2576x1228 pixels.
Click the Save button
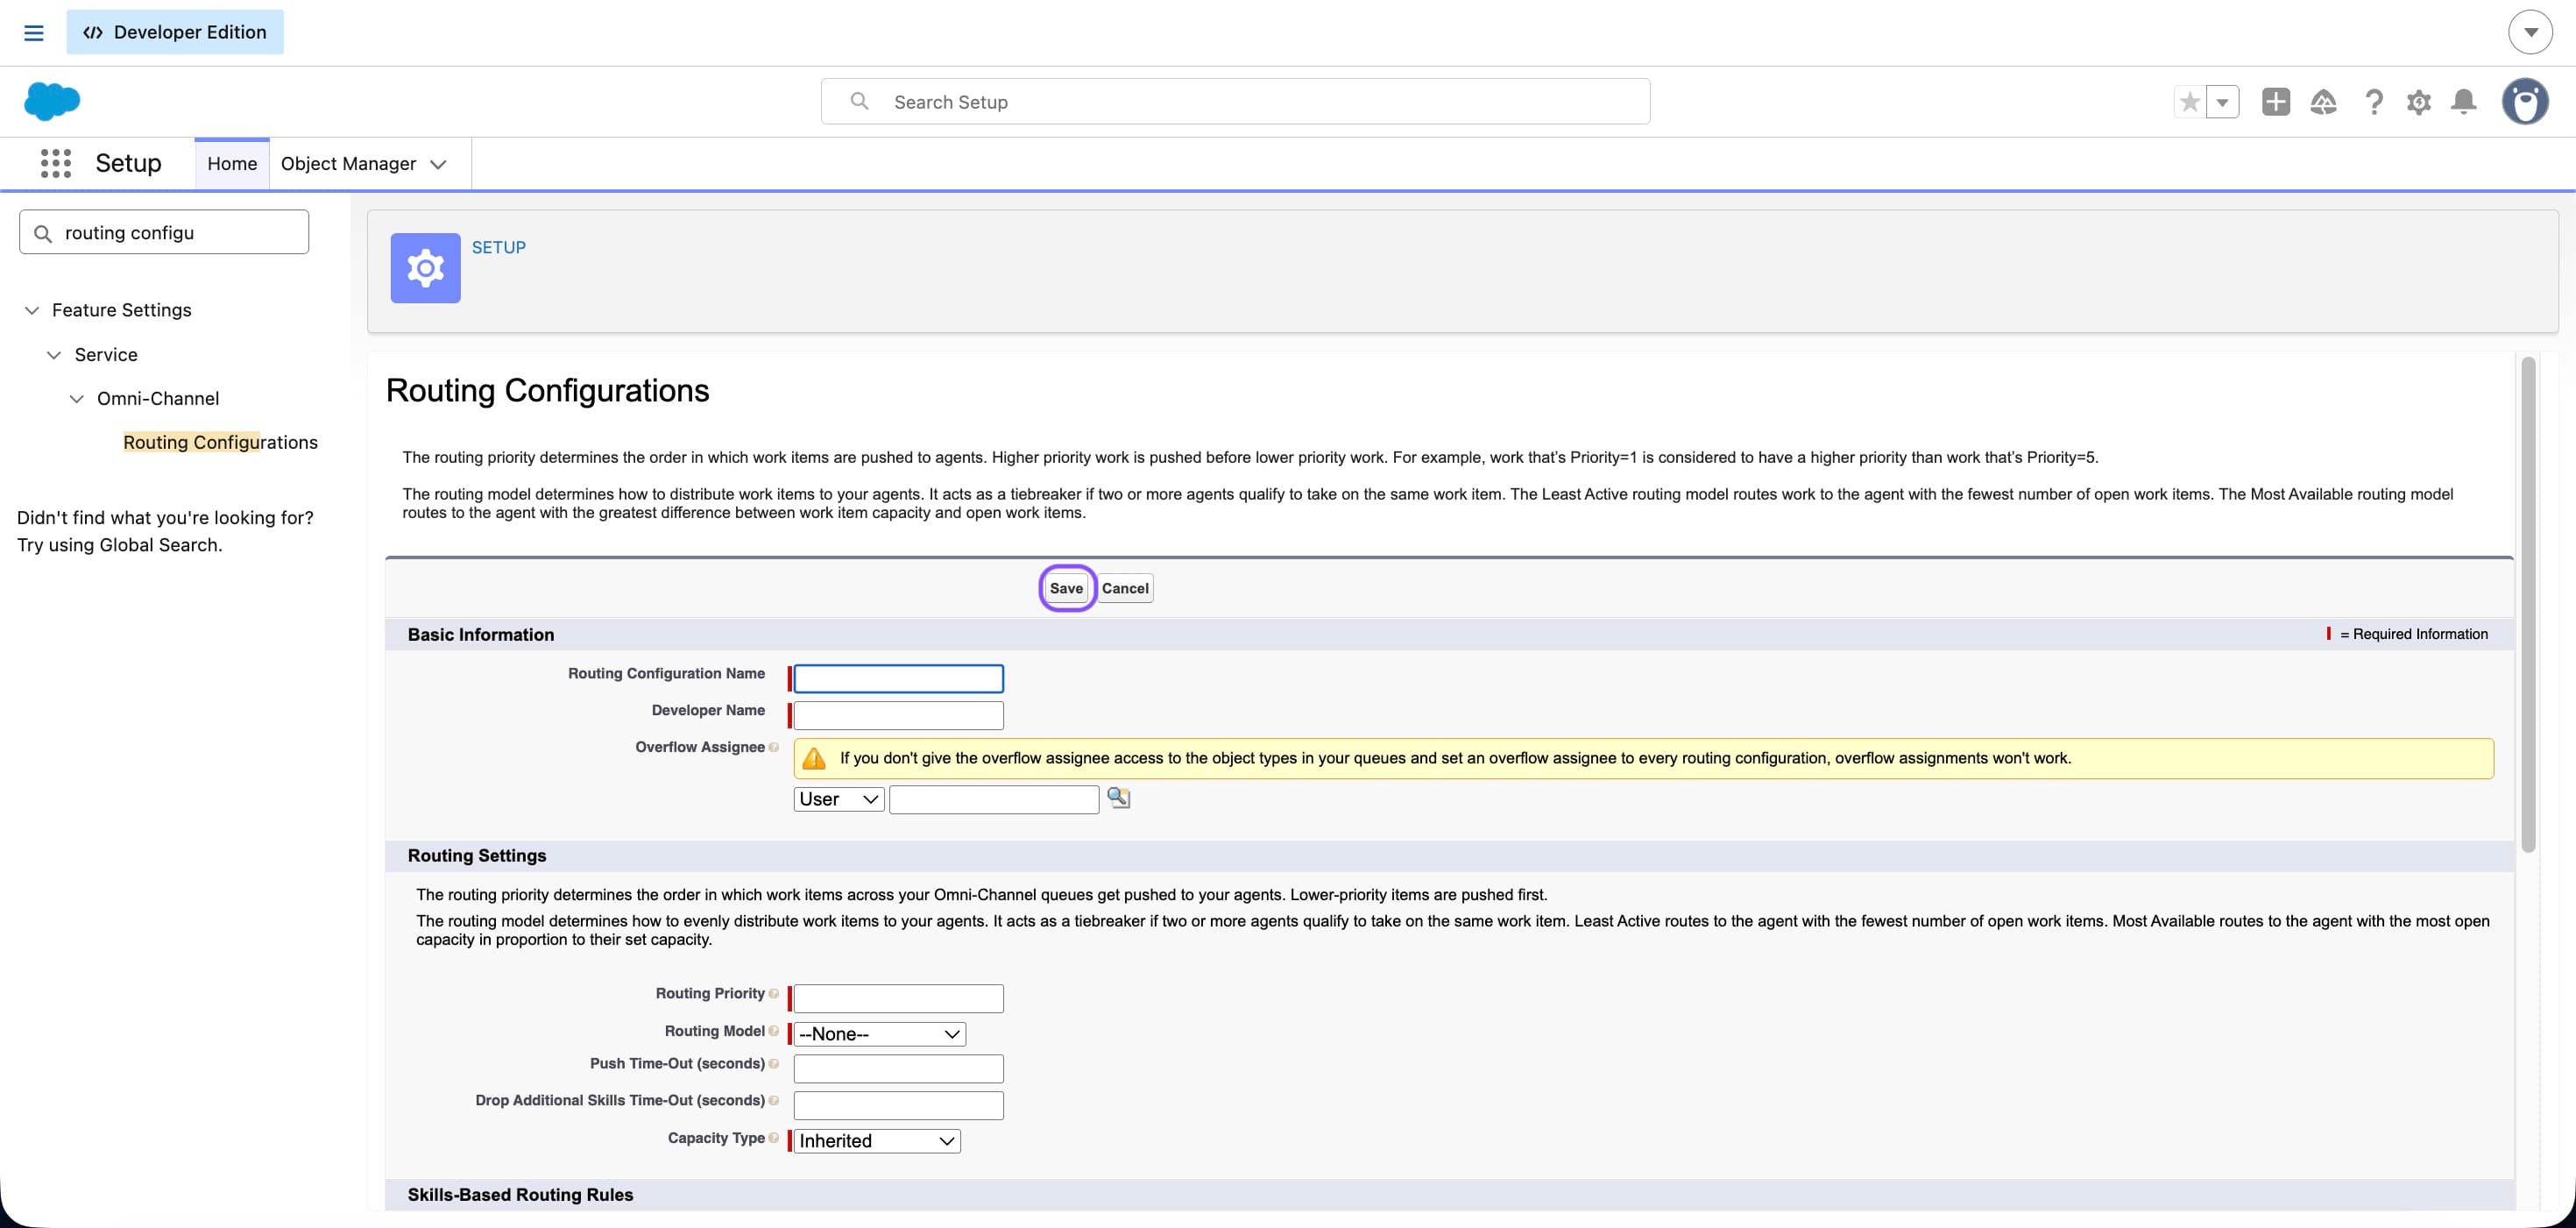(1066, 588)
